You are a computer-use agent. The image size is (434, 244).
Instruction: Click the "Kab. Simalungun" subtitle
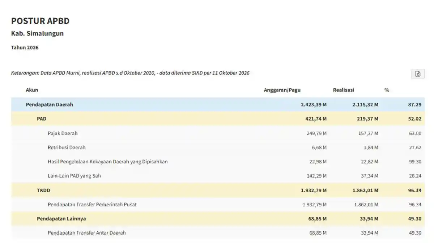point(38,34)
